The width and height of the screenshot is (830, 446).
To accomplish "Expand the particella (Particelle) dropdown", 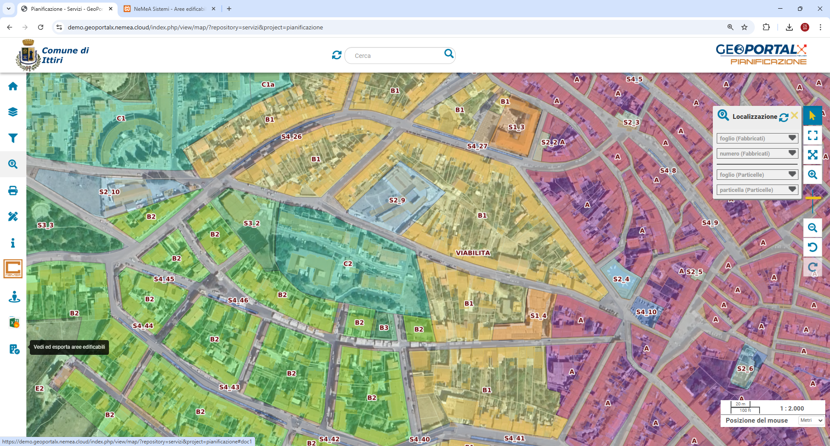I will coord(757,190).
